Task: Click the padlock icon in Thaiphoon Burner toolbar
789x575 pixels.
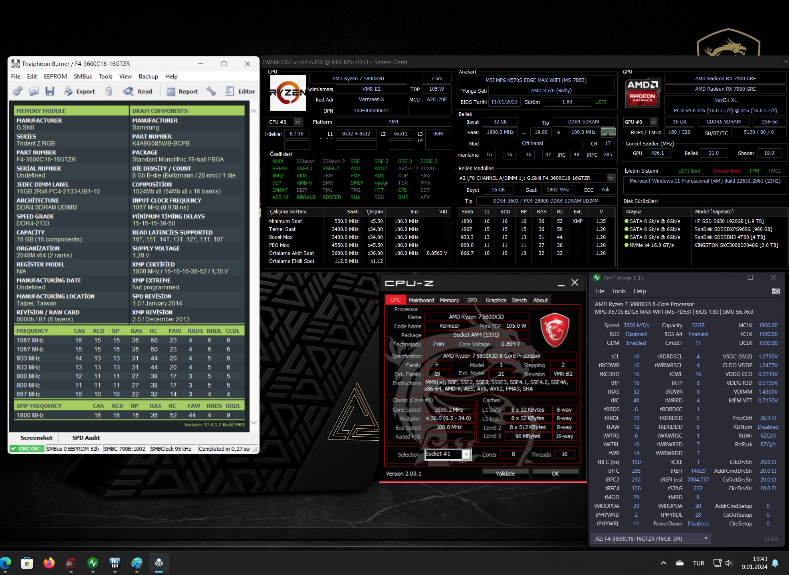Action: click(109, 92)
